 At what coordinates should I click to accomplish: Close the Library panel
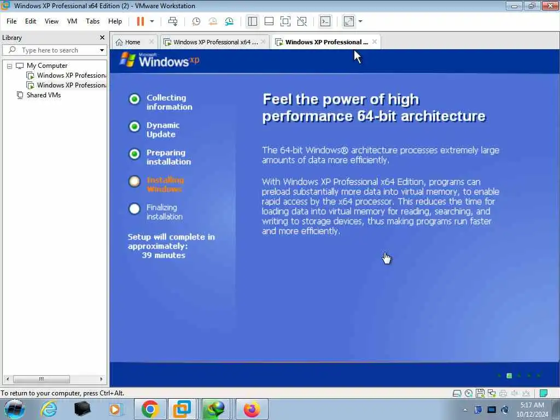[102, 38]
